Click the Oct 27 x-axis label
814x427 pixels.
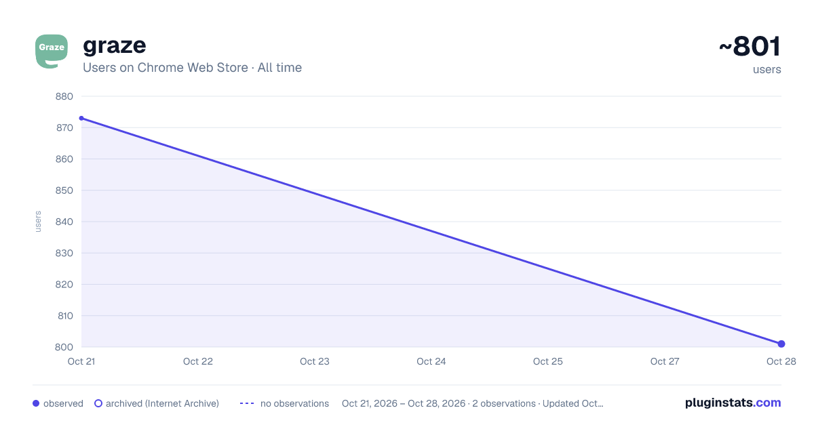click(x=665, y=361)
